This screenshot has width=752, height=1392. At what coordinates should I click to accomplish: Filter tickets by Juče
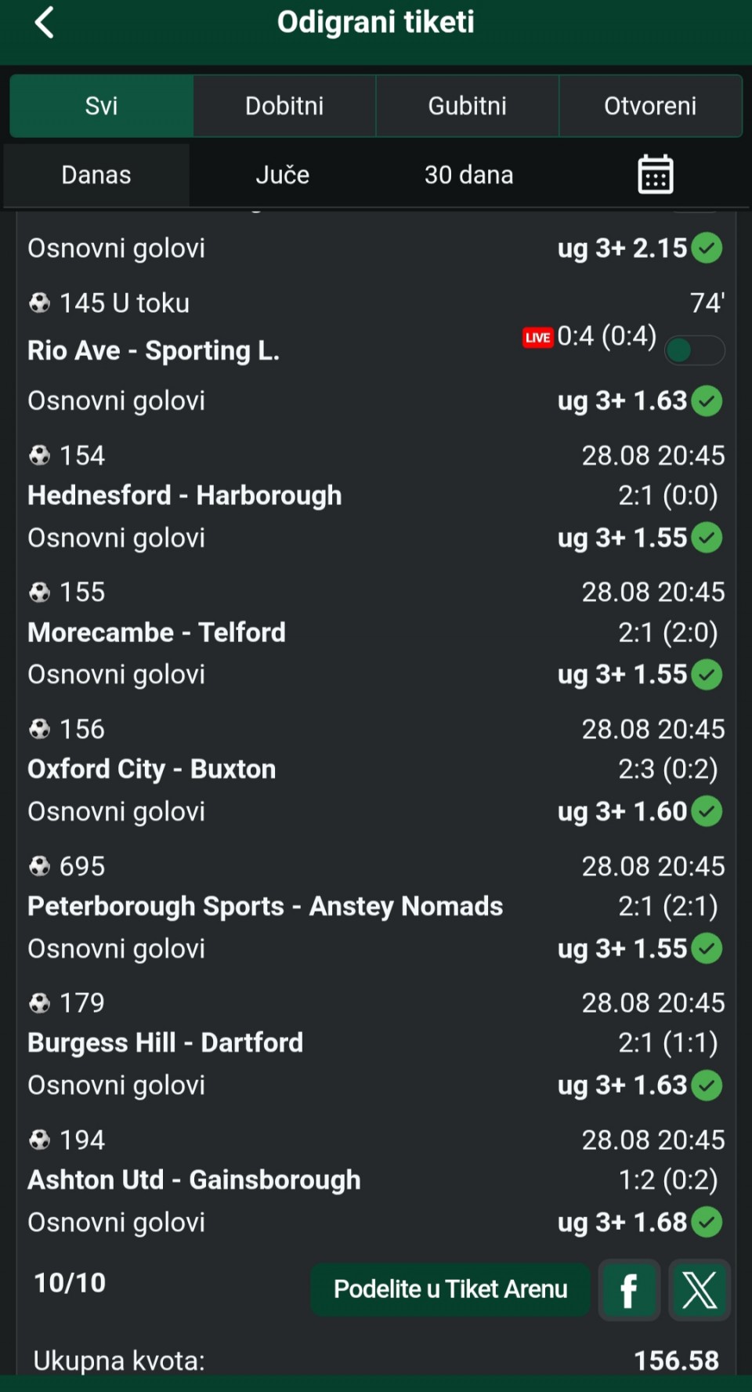tap(283, 175)
